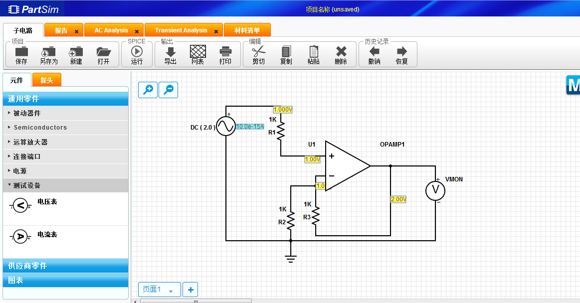Expand the 连接端口 category
This screenshot has width=580, height=303.
[x=65, y=156]
